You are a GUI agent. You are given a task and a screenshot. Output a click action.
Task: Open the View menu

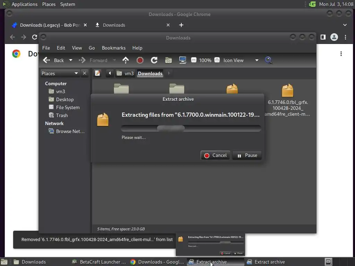(77, 48)
